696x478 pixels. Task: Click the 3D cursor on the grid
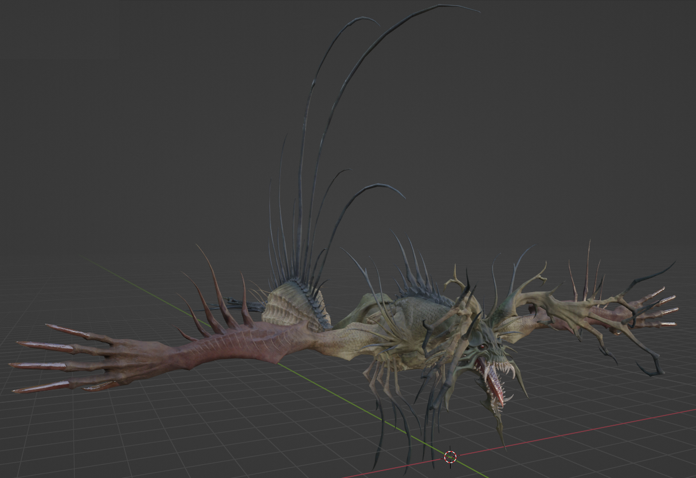(450, 457)
